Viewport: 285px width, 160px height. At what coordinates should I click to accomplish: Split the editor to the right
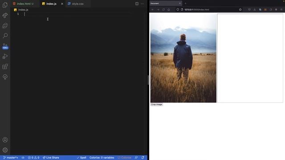137,4
